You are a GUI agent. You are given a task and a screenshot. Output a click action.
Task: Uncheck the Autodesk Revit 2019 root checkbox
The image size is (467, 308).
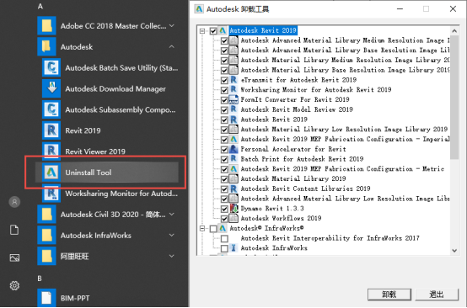click(x=213, y=31)
